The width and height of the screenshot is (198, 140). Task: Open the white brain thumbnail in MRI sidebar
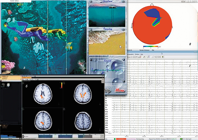pyautogui.click(x=8, y=85)
